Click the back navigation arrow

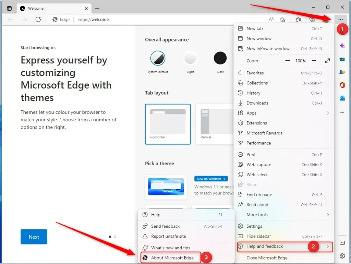(11, 20)
